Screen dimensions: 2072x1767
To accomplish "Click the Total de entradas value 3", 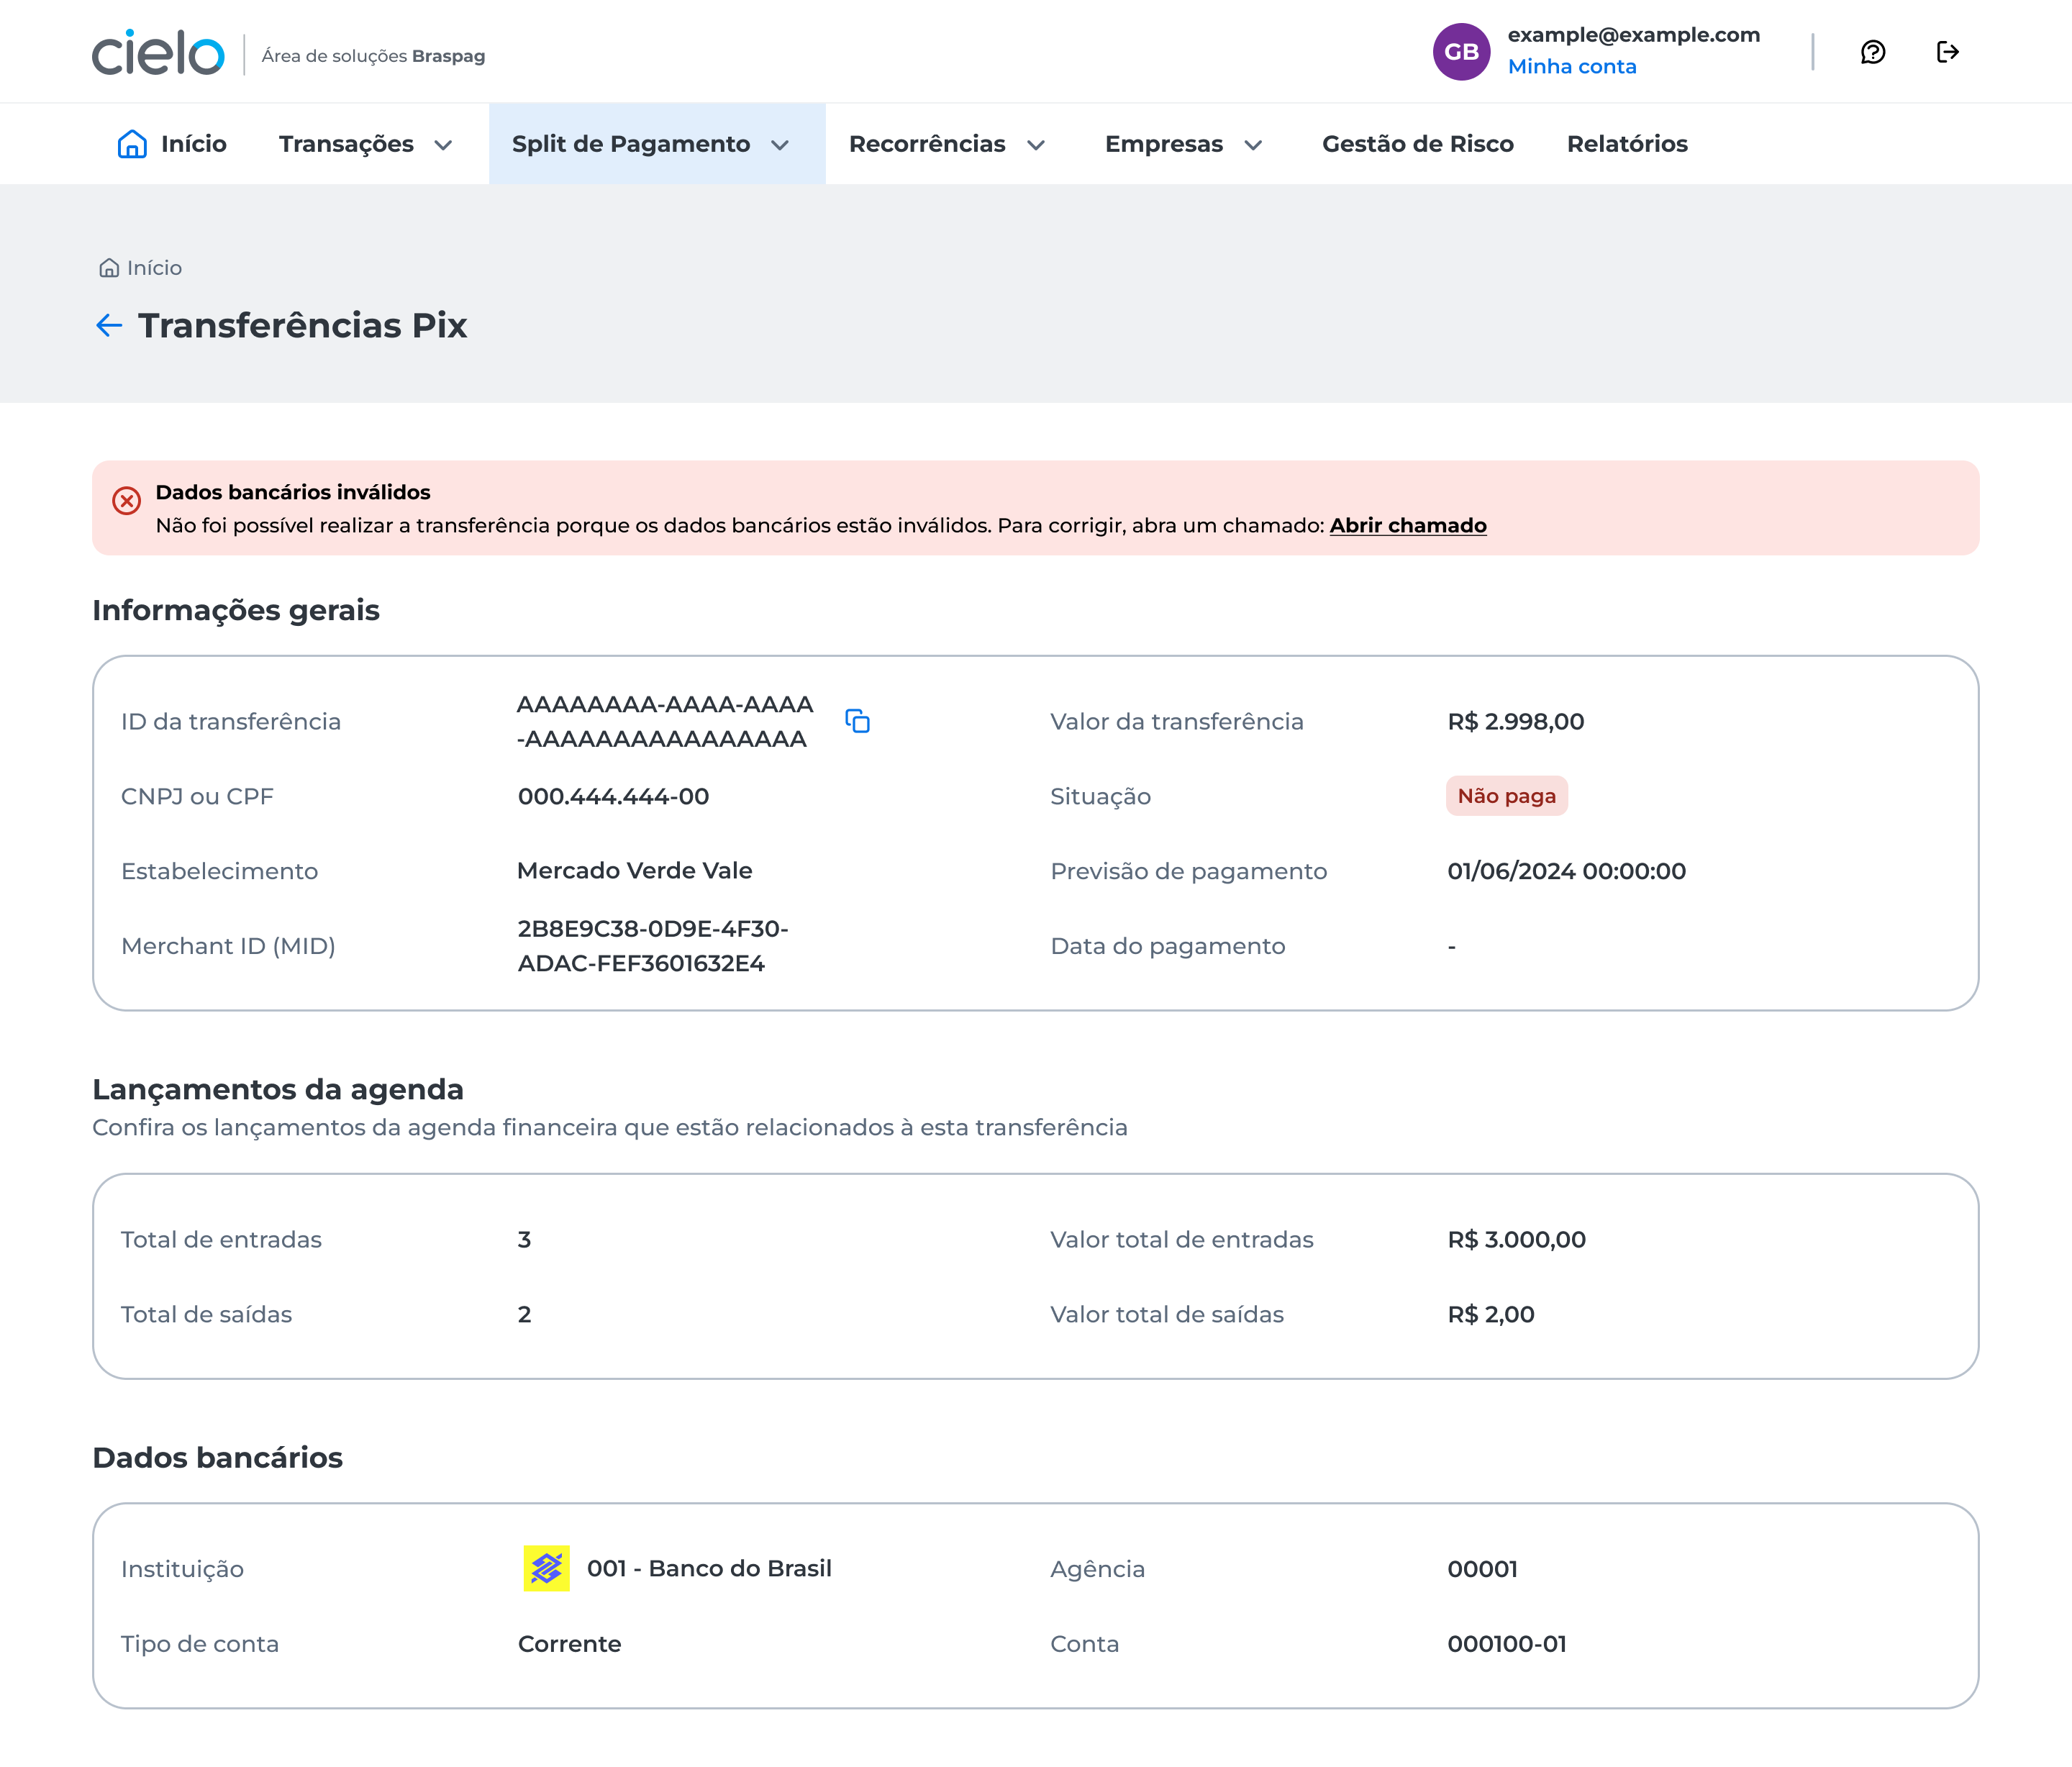I will [x=524, y=1240].
